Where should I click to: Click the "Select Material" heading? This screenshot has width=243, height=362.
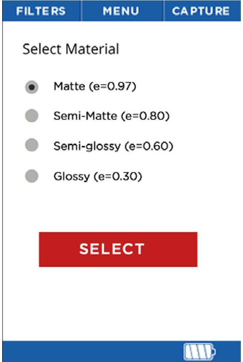pos(71,49)
